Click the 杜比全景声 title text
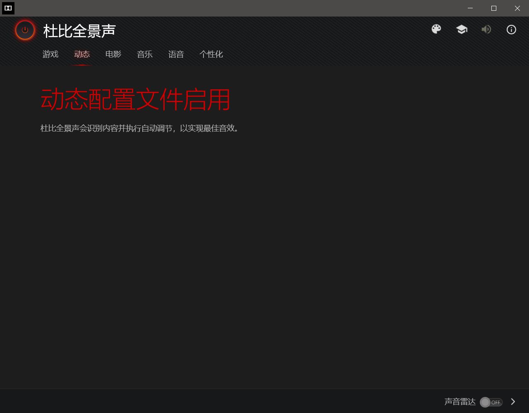 pyautogui.click(x=79, y=31)
